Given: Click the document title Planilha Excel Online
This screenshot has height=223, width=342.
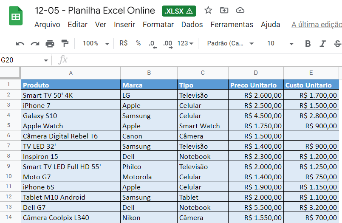Looking at the screenshot, I should (95, 11).
